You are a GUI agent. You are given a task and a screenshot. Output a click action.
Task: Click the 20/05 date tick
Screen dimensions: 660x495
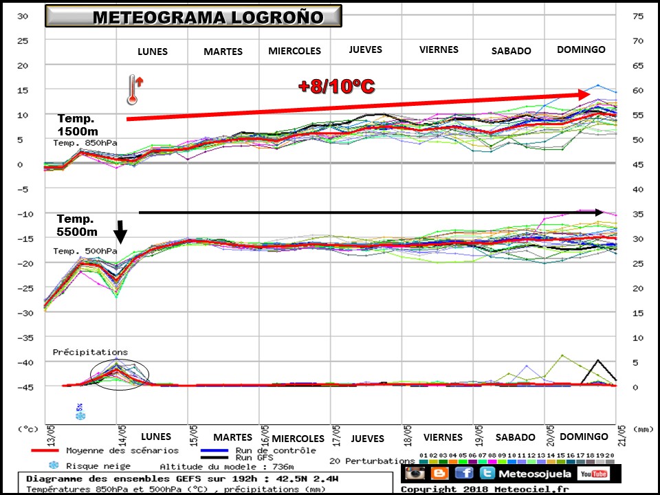(x=550, y=436)
